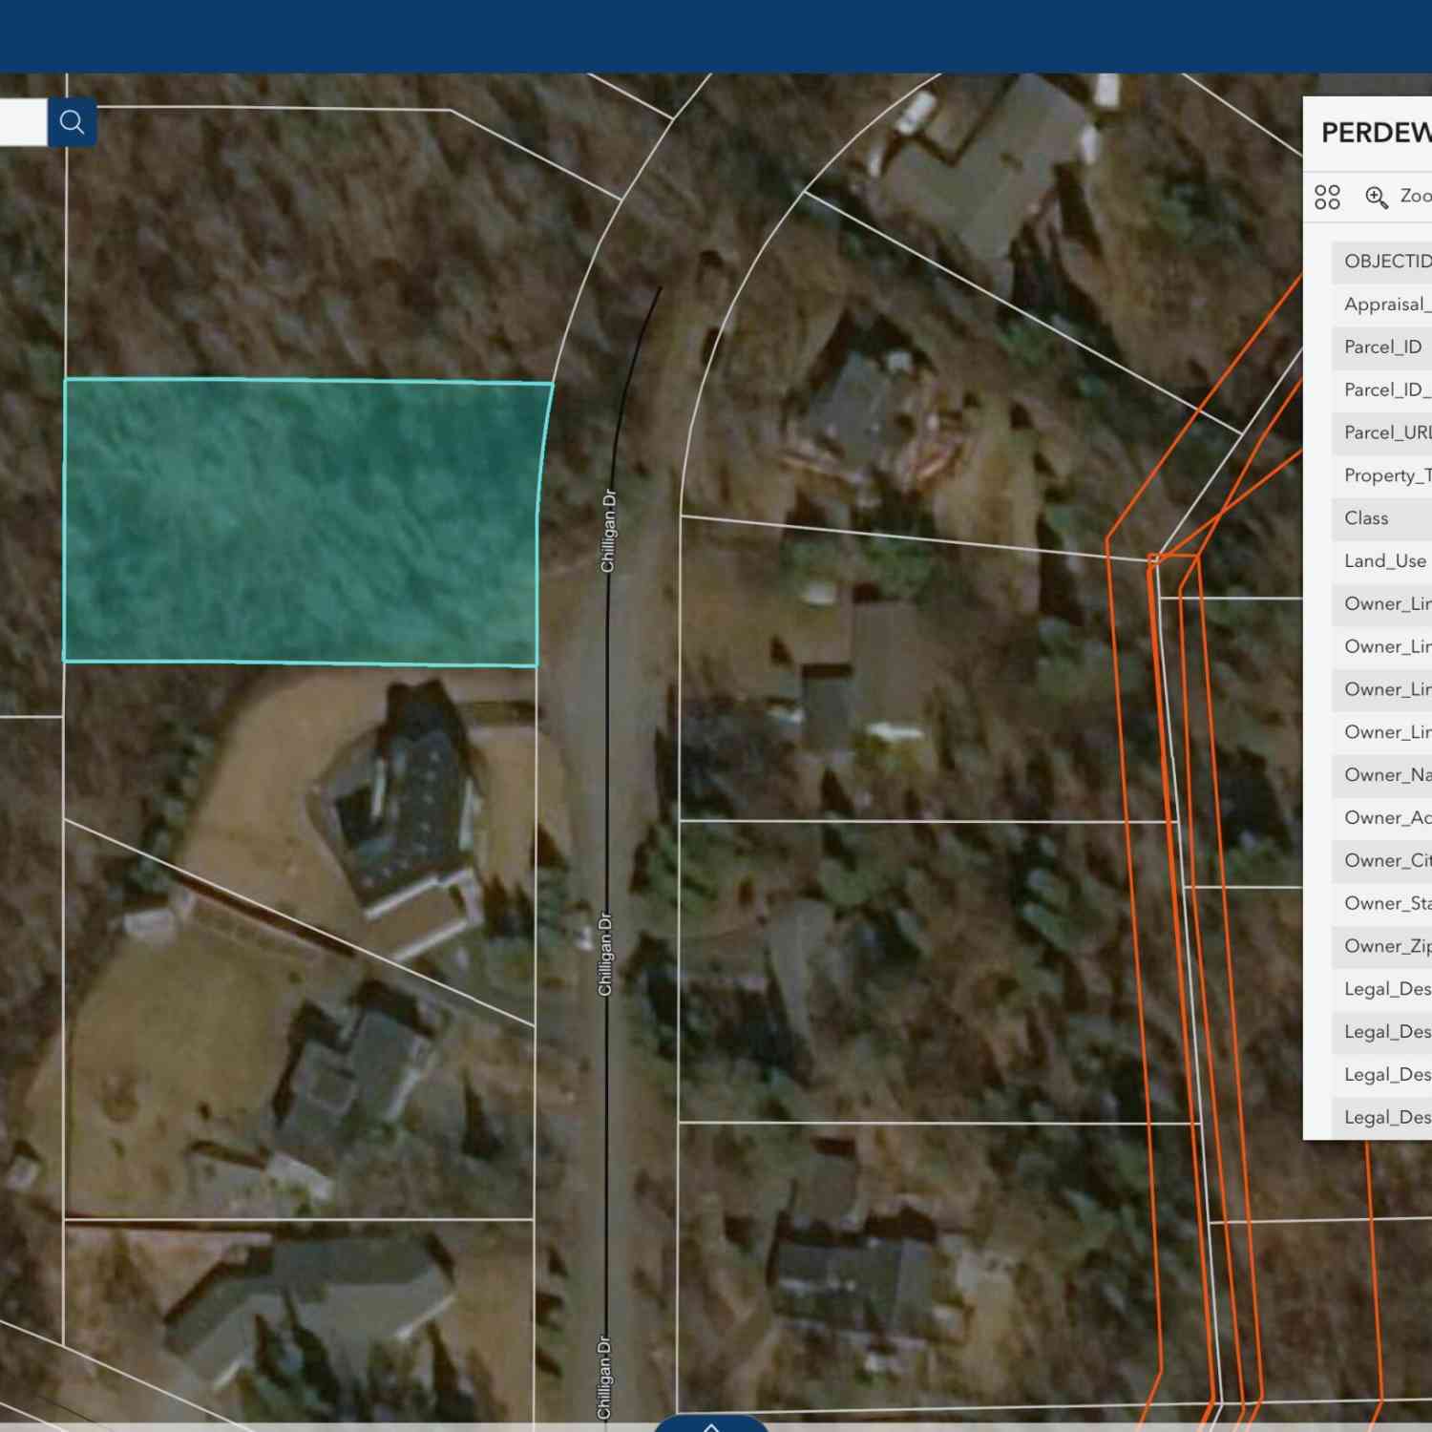Zoom to the selected feature
Viewport: 1432px width, 1432px height.
tap(1398, 197)
